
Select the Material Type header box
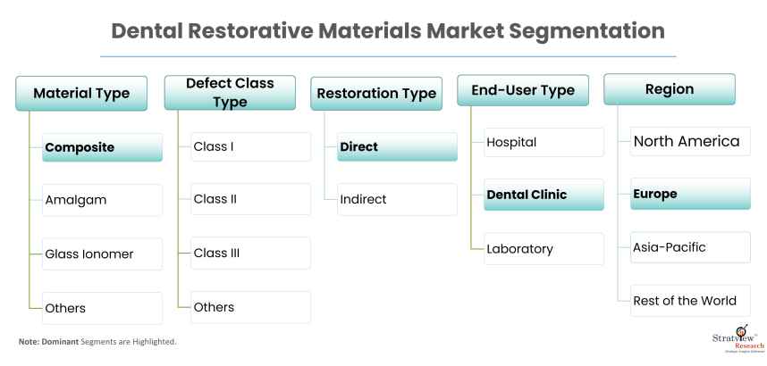81,93
